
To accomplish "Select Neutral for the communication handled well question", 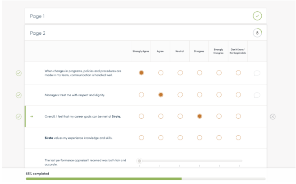I will (x=180, y=73).
